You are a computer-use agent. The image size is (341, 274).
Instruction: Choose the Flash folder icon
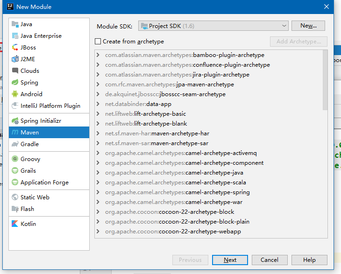[15, 209]
